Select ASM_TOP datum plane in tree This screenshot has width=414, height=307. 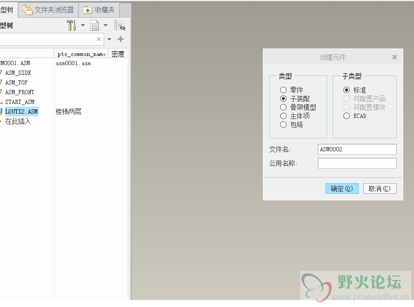pos(16,82)
